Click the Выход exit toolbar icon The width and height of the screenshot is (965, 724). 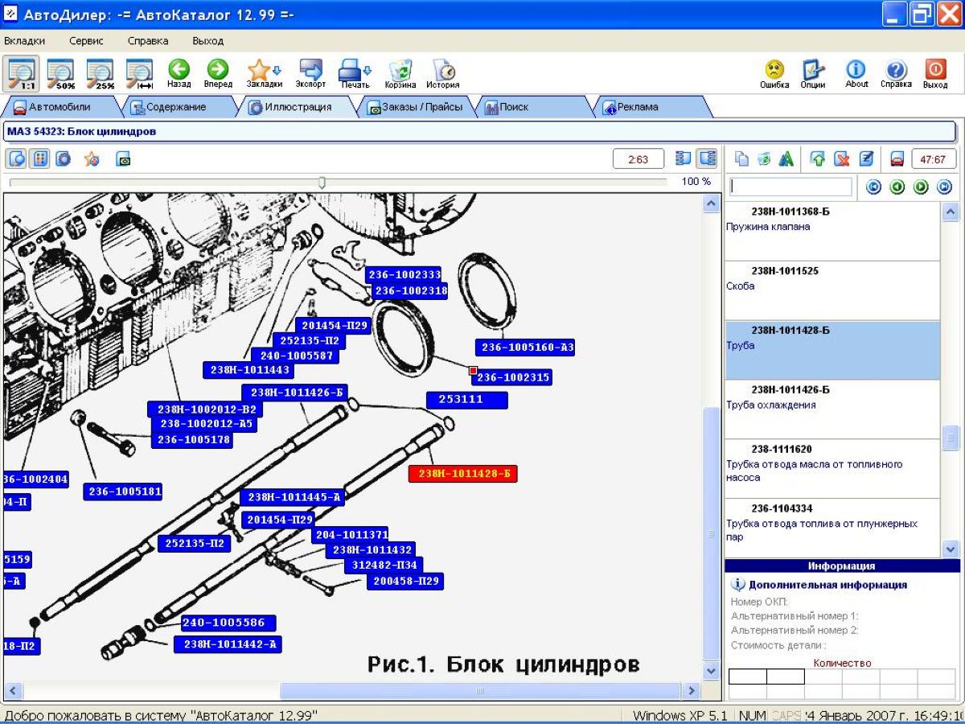(935, 73)
